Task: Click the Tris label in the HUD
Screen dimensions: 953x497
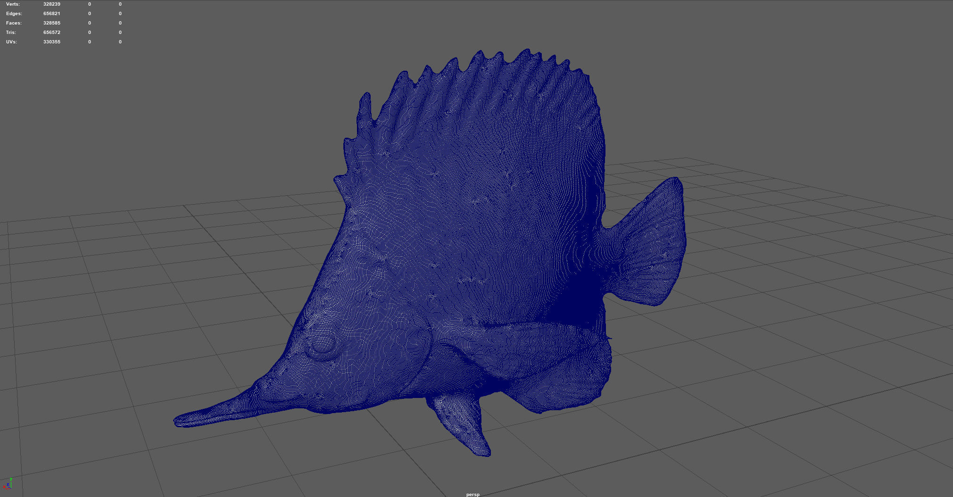Action: click(x=11, y=32)
